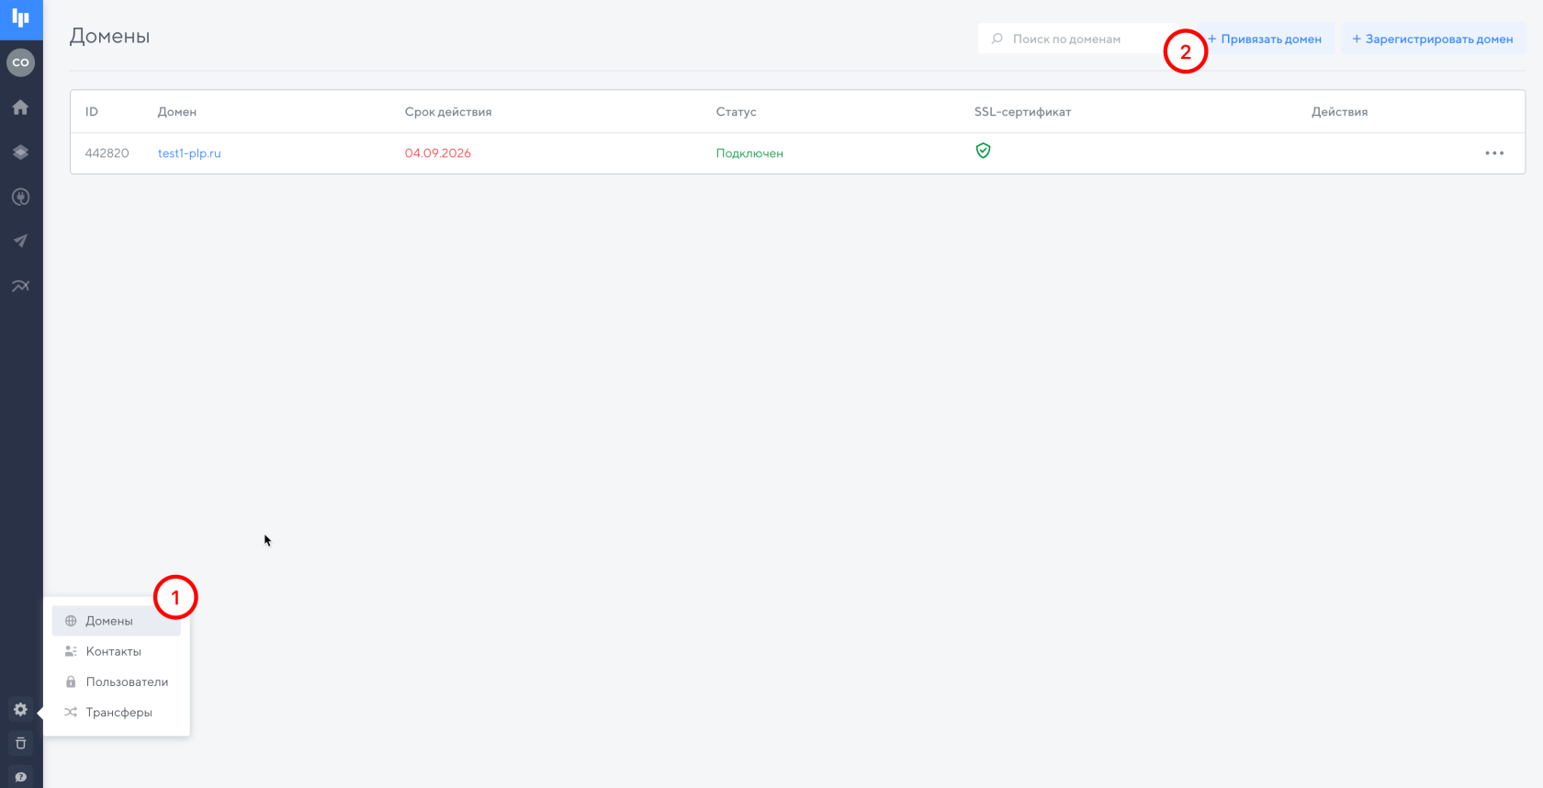Open the stacked layers sidebar icon
The width and height of the screenshot is (1543, 788).
click(20, 152)
